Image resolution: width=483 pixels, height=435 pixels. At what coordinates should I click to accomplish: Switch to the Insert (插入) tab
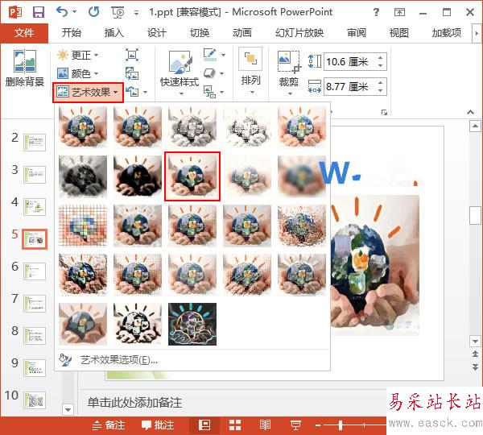pos(114,33)
